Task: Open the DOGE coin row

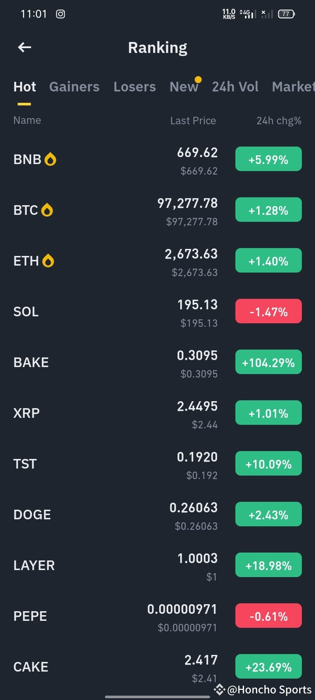Action: 157,514
